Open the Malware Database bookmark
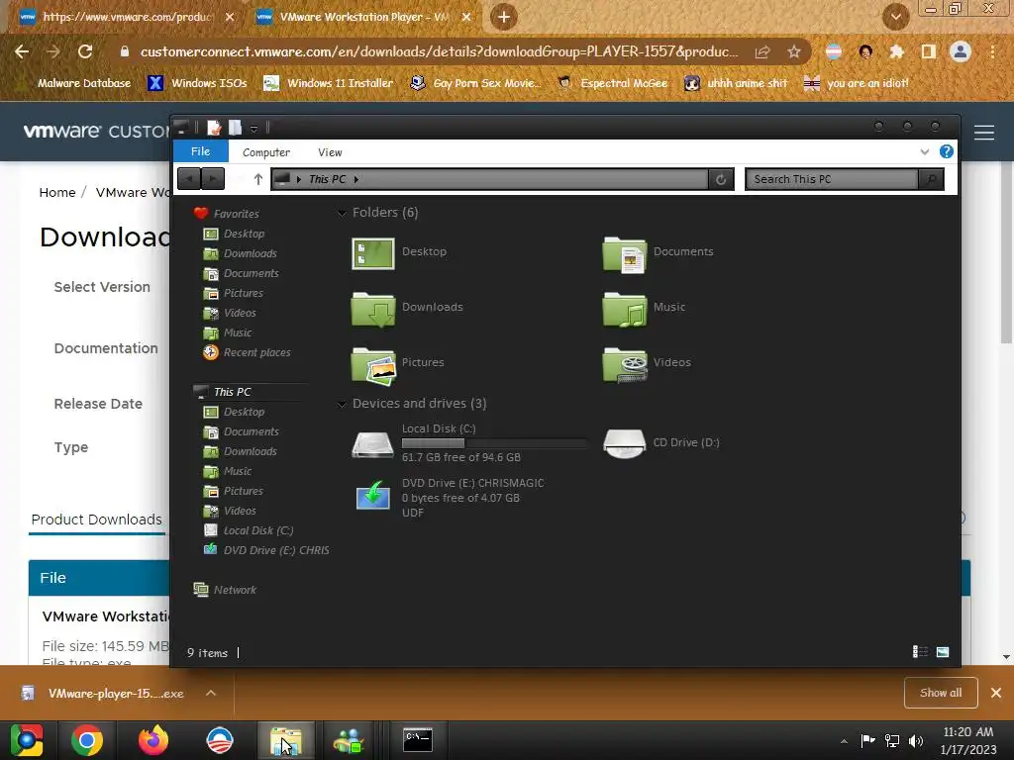1014x760 pixels. pyautogui.click(x=76, y=83)
